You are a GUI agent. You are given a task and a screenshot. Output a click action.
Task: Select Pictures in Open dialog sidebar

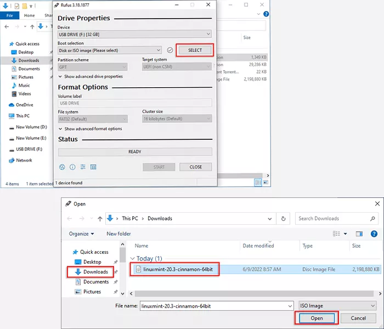coord(88,292)
